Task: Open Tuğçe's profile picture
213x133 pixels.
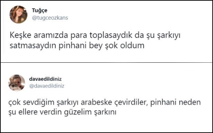Action: [18, 14]
